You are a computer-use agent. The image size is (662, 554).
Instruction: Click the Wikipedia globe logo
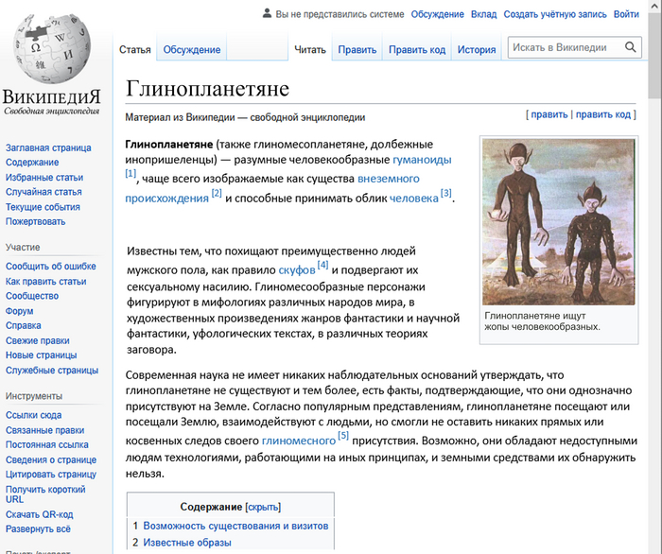pyautogui.click(x=51, y=47)
